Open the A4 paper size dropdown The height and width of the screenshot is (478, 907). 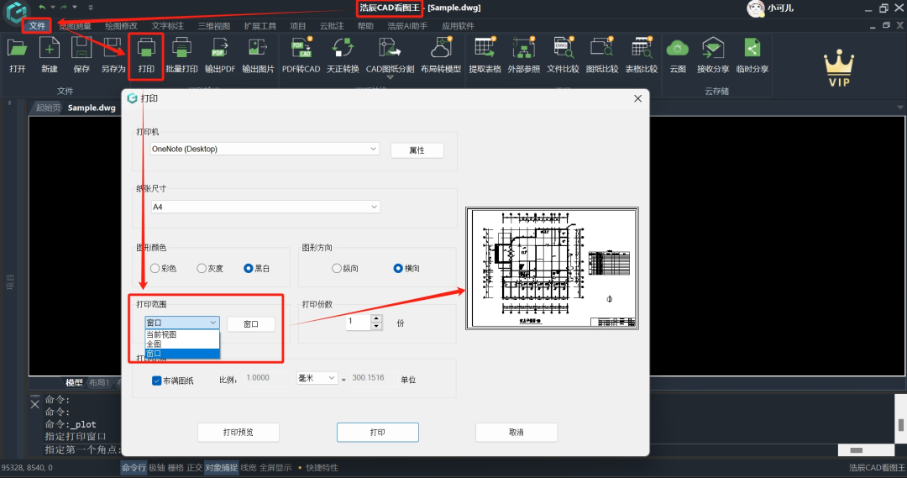coord(265,207)
